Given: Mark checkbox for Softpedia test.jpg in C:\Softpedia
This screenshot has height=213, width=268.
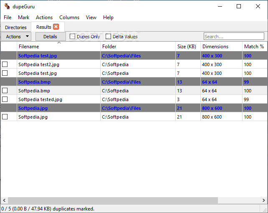Looking at the screenshot, I should [x=5, y=73].
